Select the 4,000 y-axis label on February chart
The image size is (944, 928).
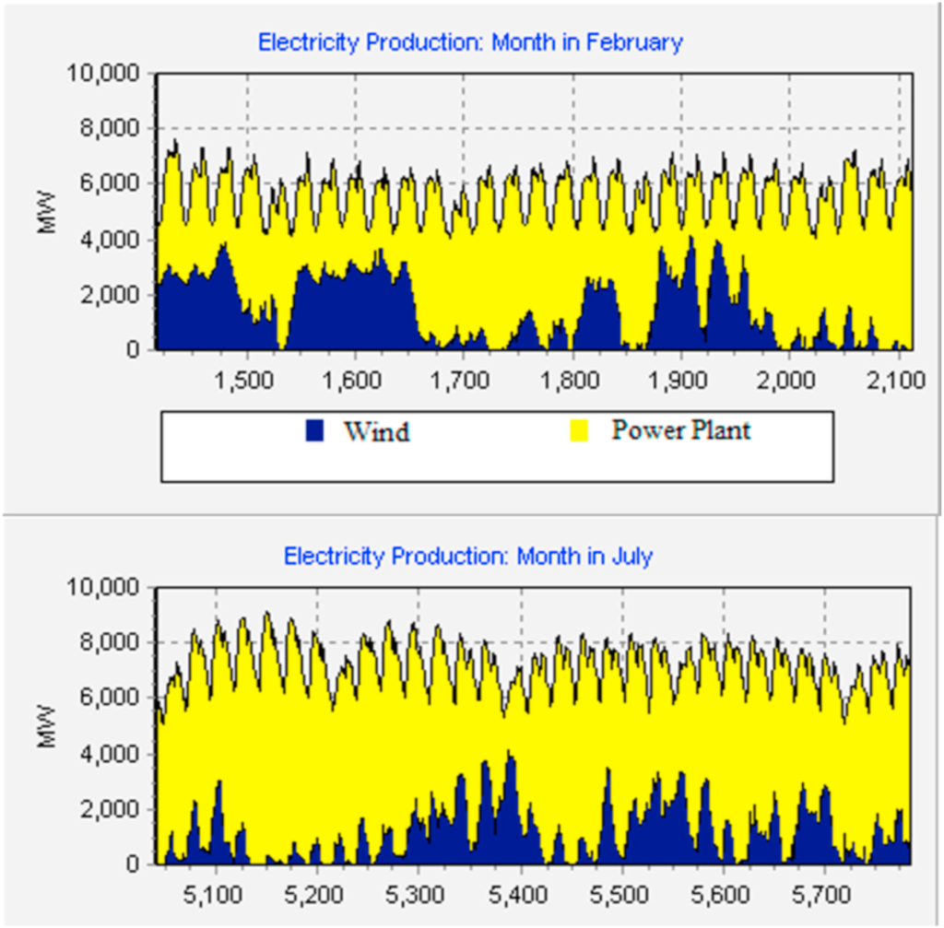(109, 240)
